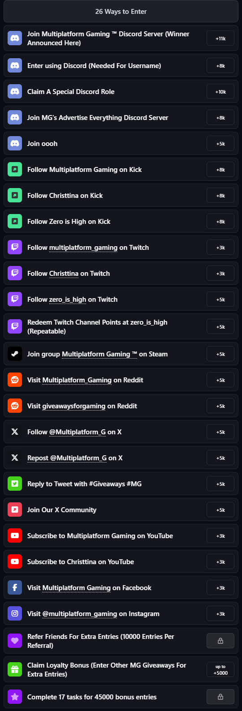Click purple heart icon for Refer Friends
Screen dimensions: 242x711
pos(15,641)
